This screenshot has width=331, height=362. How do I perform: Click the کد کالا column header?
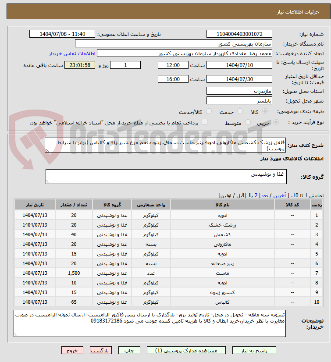292,205
